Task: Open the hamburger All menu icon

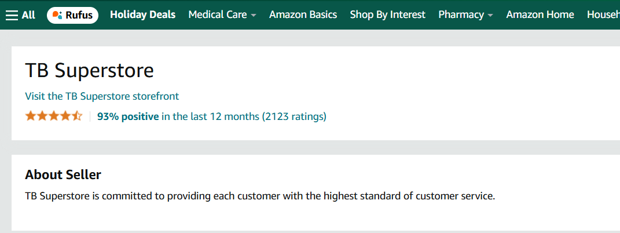Action: point(12,15)
